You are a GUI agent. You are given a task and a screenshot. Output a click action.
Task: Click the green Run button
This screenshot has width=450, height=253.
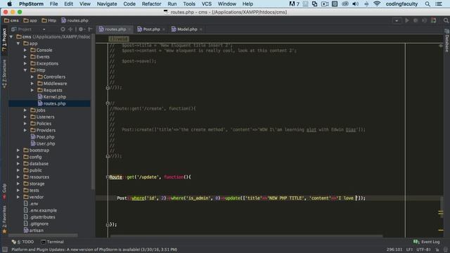point(407,20)
